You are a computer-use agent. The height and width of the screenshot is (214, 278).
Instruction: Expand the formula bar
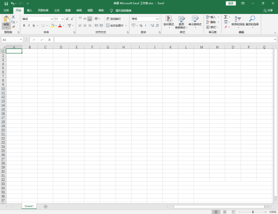[275, 40]
